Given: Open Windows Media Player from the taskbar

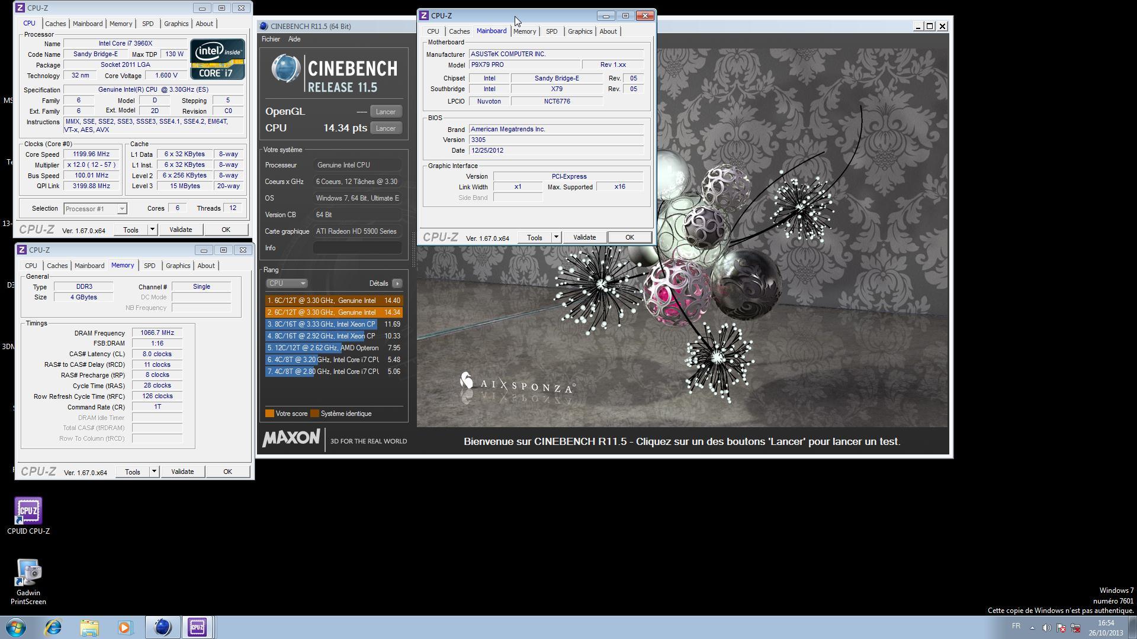Looking at the screenshot, I should [125, 627].
